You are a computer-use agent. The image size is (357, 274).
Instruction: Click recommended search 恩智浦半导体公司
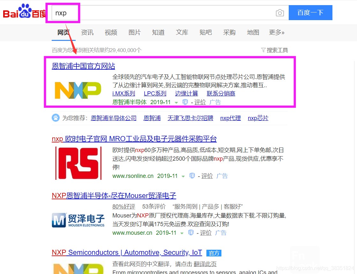tap(114, 118)
